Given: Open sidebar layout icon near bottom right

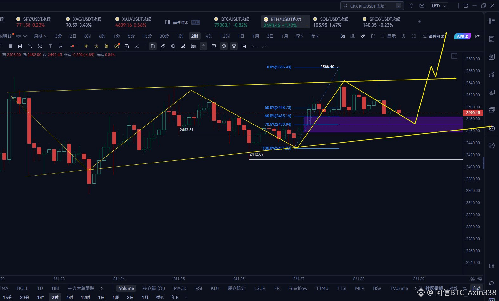Looking at the screenshot, I should coord(492,266).
